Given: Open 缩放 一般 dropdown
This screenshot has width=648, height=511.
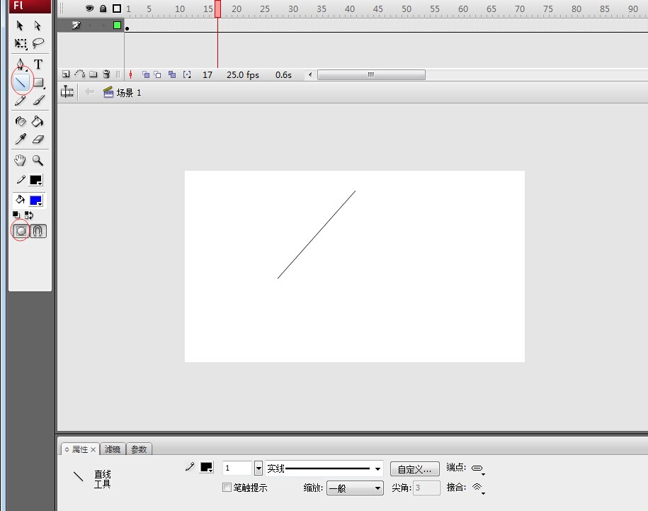Looking at the screenshot, I should click(355, 488).
